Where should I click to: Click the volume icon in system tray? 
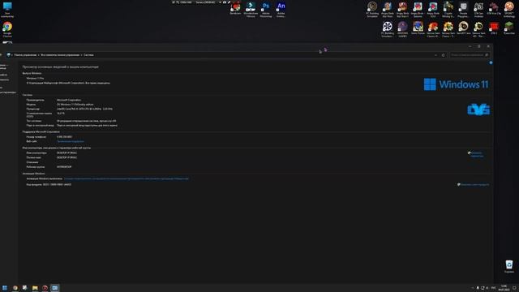[487, 288]
